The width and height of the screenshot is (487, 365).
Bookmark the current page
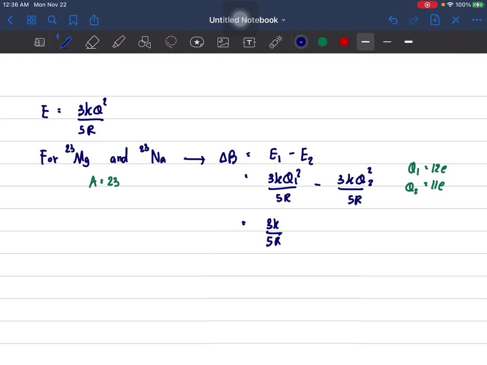pos(73,20)
